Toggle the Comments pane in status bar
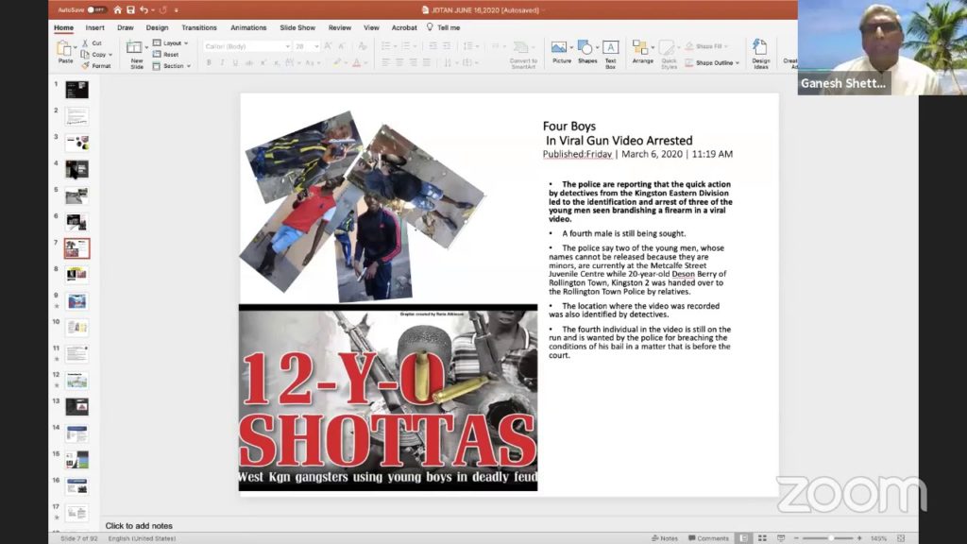This screenshot has height=544, width=967. point(707,538)
